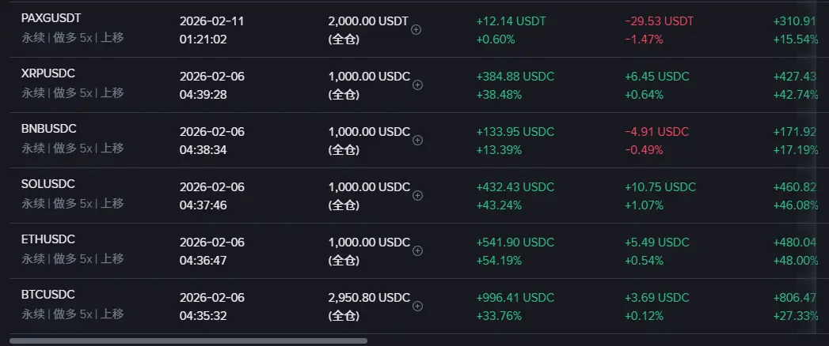This screenshot has width=829, height=346.
Task: Open the XRPUSDC pair link
Action: tap(48, 73)
